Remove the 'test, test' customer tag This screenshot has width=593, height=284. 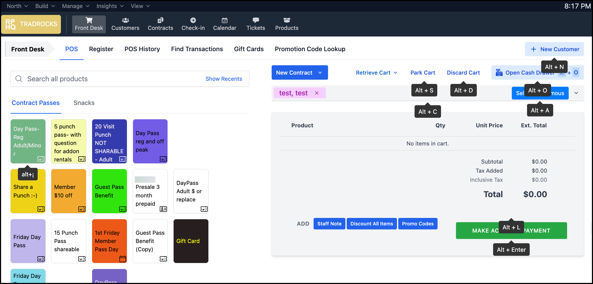click(x=317, y=93)
